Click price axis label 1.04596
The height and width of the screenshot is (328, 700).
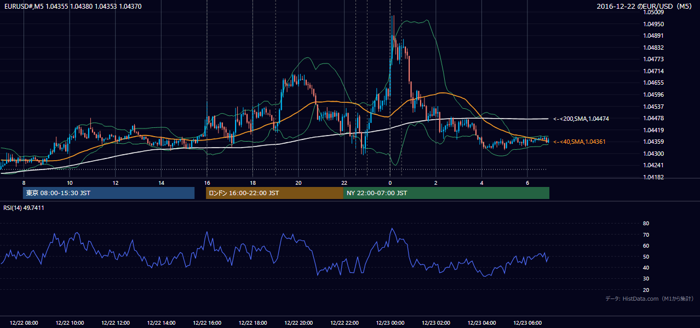click(653, 95)
